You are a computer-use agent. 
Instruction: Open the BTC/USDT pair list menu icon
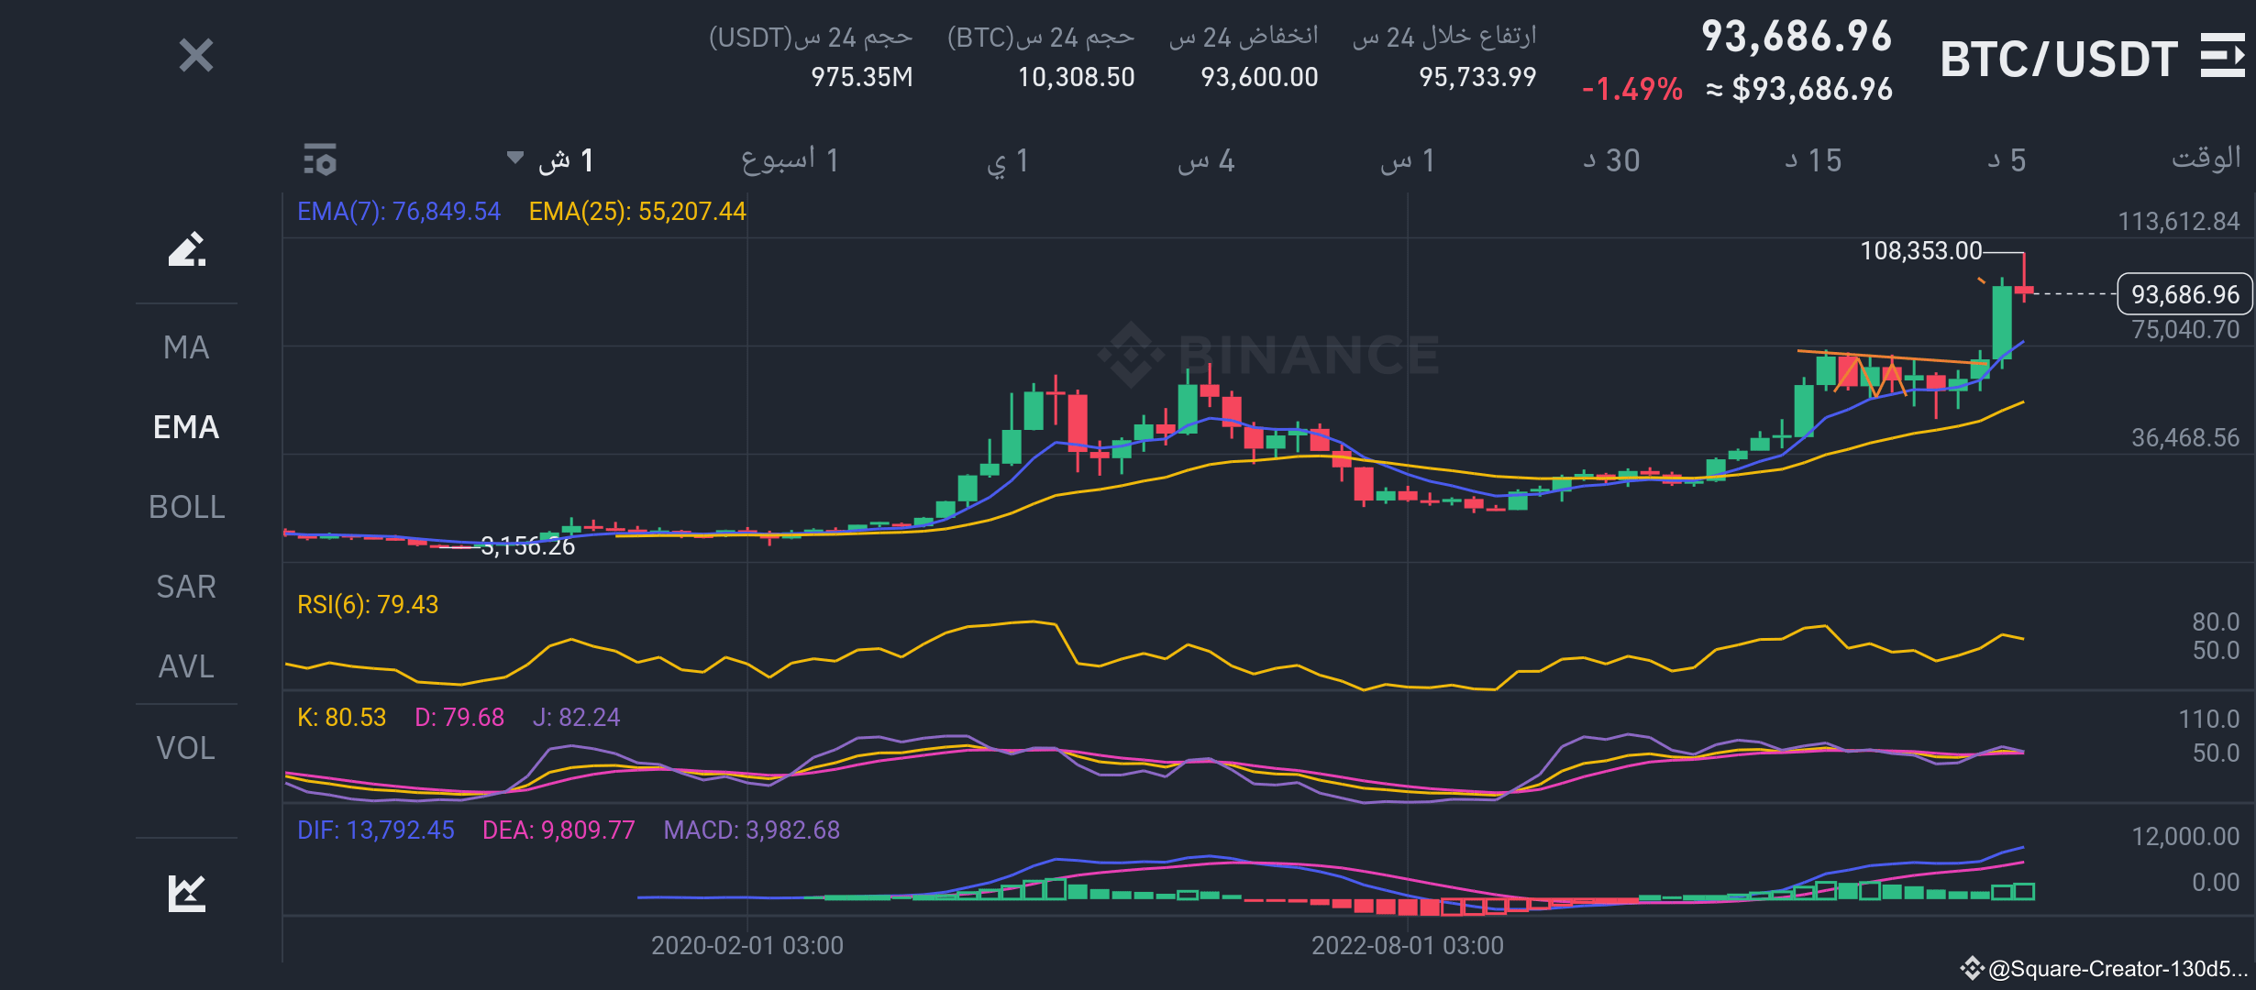pyautogui.click(x=2222, y=57)
